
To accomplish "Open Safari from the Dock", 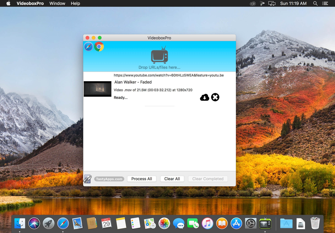I will click(63, 224).
